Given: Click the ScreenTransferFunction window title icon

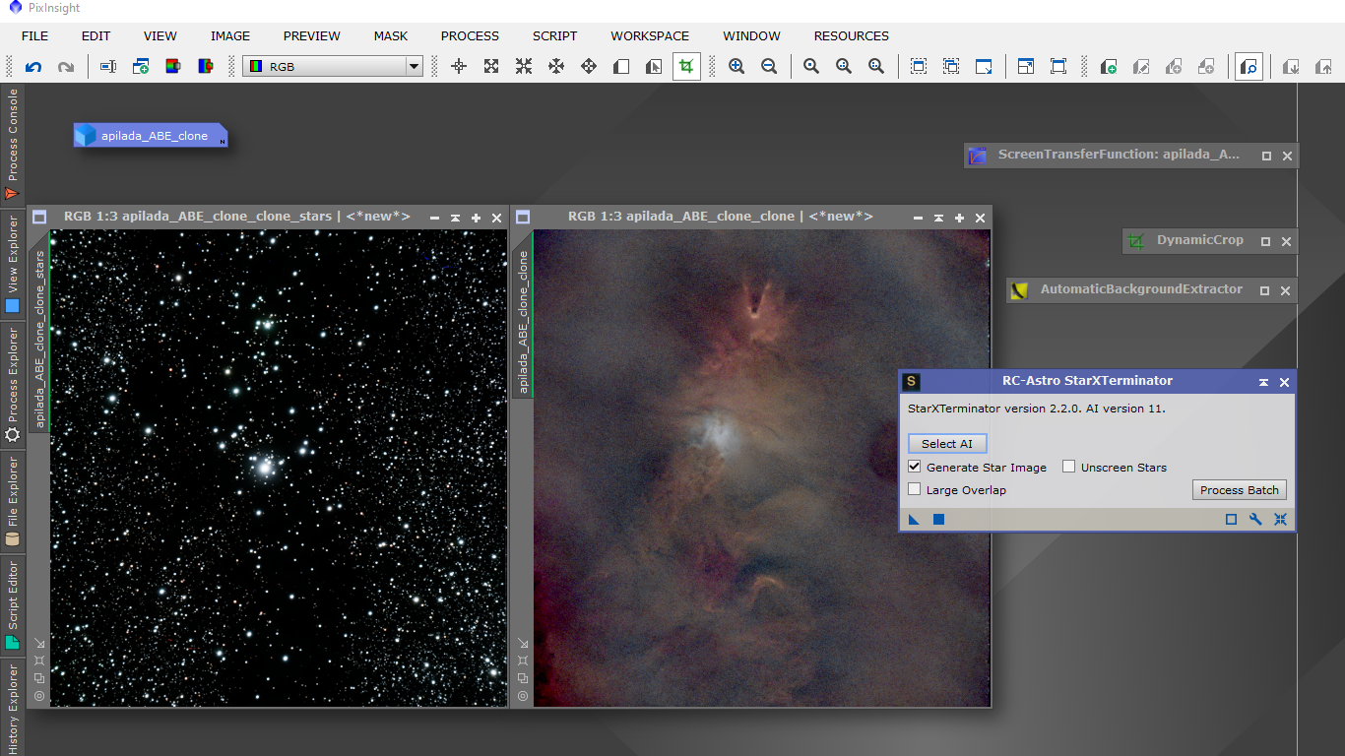Looking at the screenshot, I should click(x=978, y=155).
